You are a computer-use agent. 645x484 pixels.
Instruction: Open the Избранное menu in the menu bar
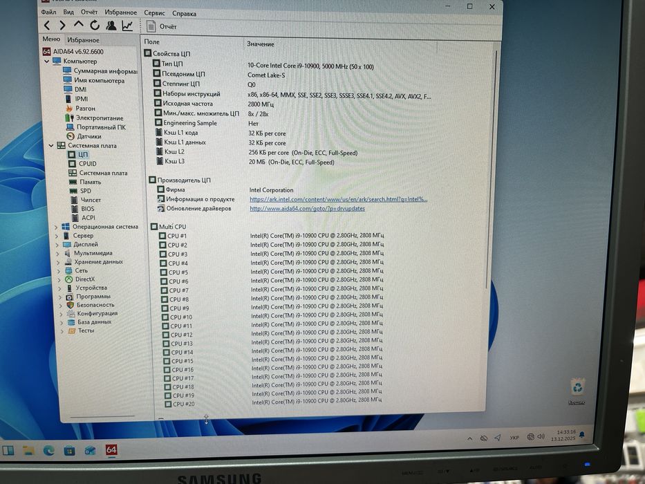click(x=121, y=12)
